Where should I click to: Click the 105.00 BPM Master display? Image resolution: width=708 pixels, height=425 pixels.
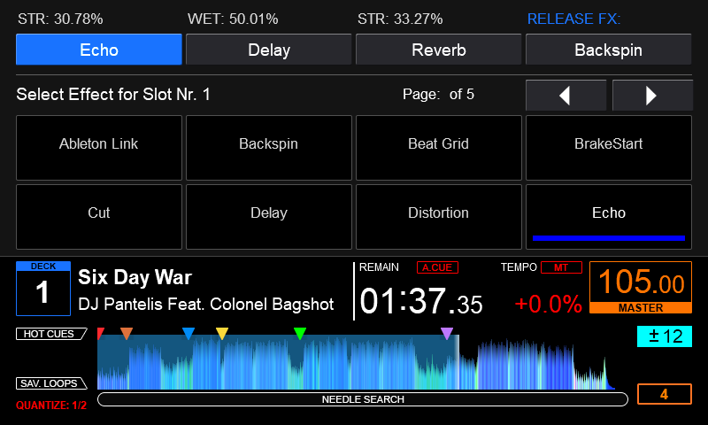640,287
